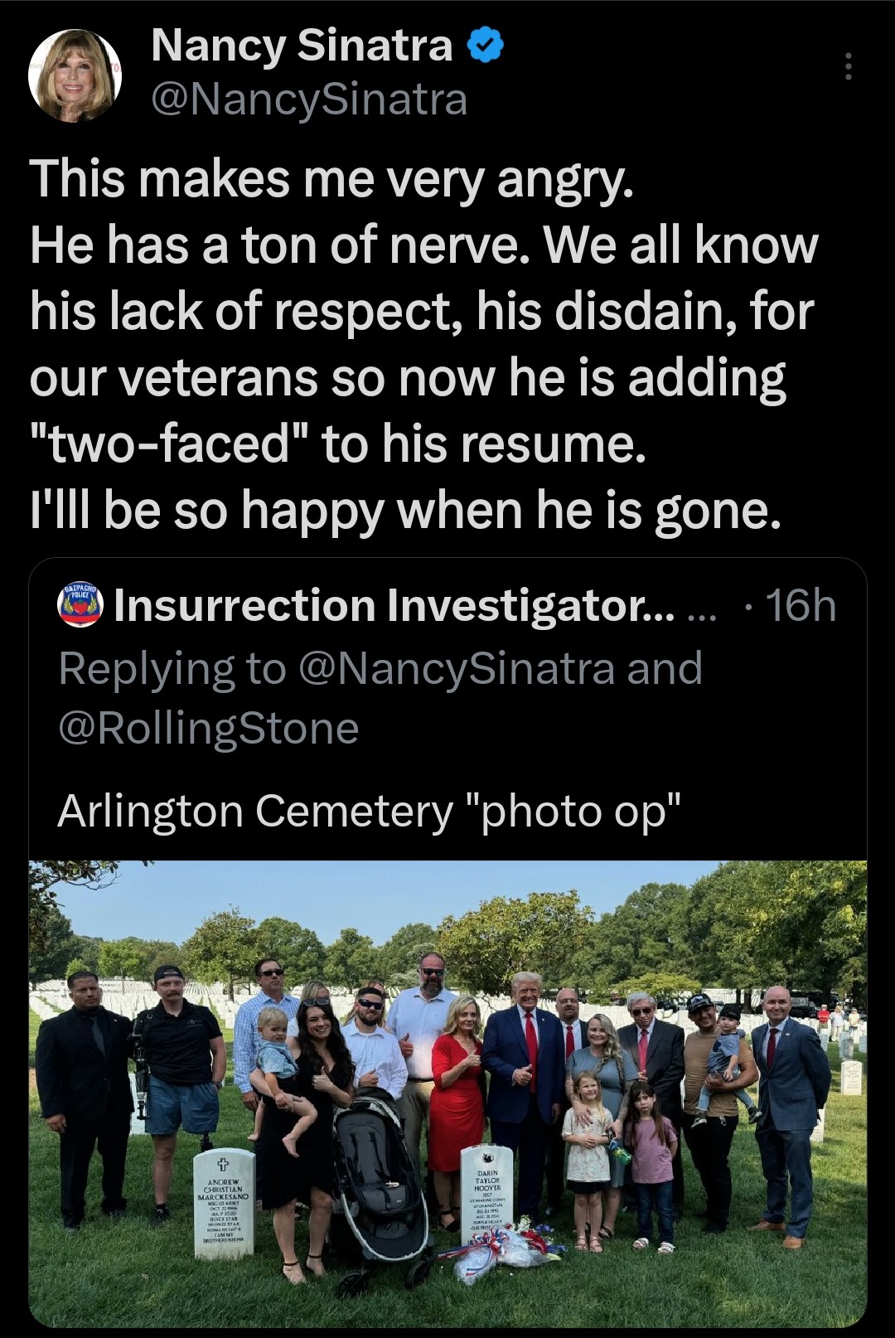Click the Arlington Cemetery "photo op" caption
Viewport: 895px width, 1338px height.
[x=370, y=811]
